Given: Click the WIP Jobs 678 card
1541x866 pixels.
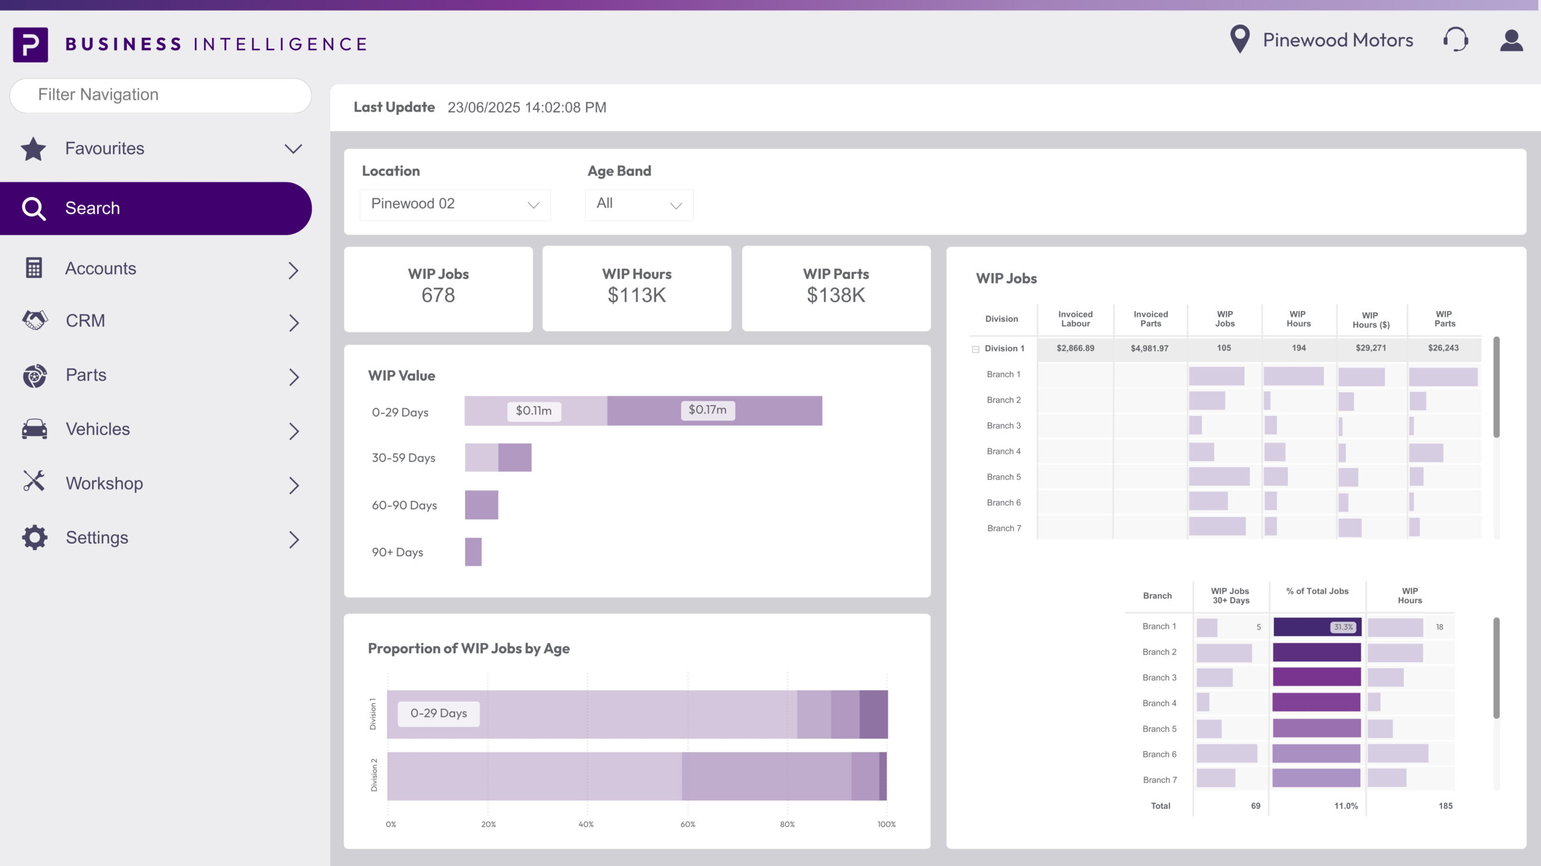Looking at the screenshot, I should click(438, 289).
